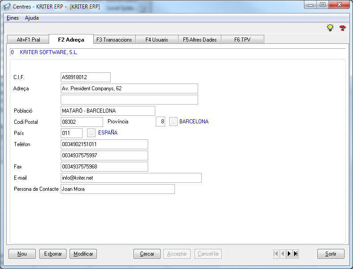Close the KRITER ERP window

339,5
